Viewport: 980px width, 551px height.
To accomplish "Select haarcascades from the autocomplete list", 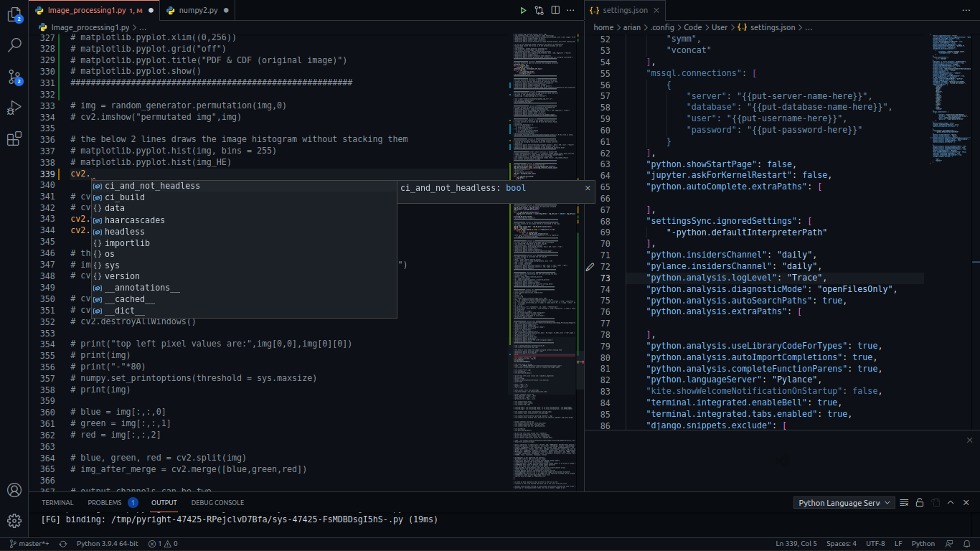I will 134,220.
